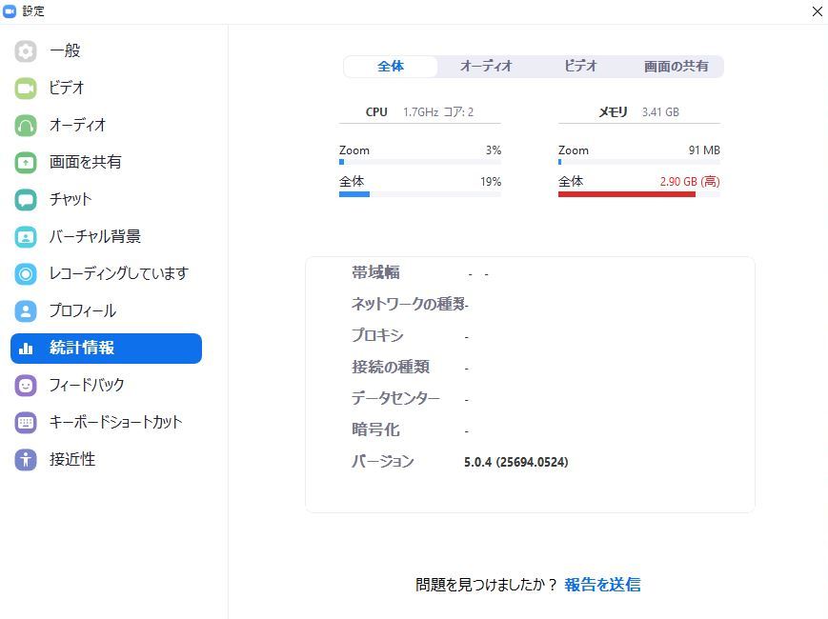Switch to the 画面の共有 statistics tab
This screenshot has height=619, width=828.
pos(676,67)
